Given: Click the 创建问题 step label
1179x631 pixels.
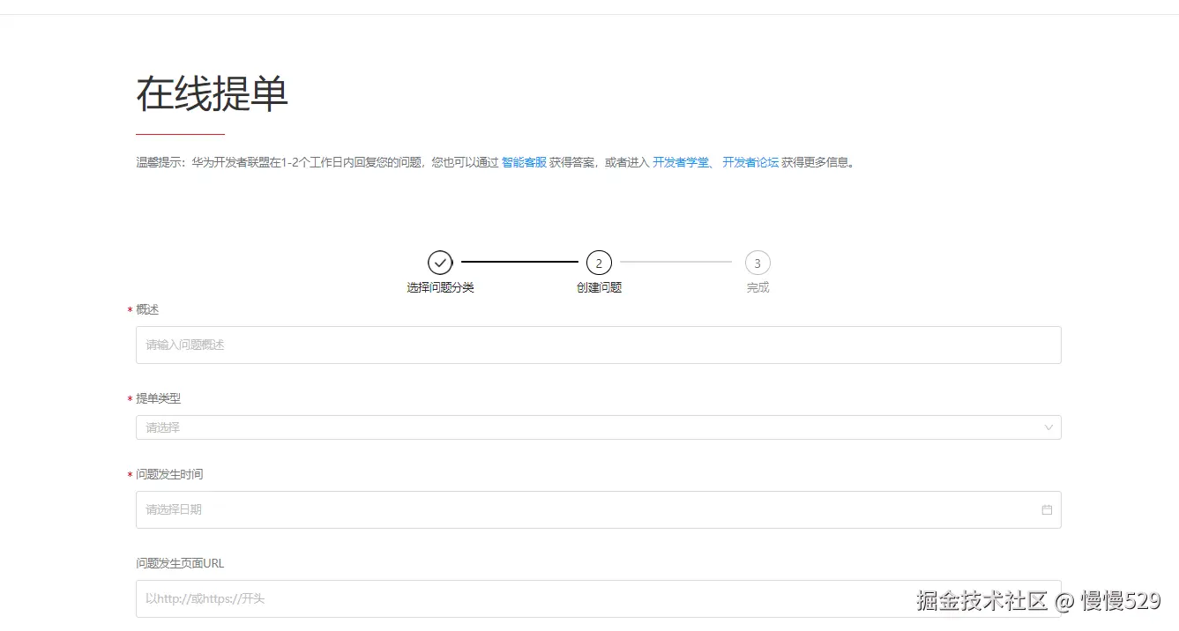Looking at the screenshot, I should tap(599, 287).
